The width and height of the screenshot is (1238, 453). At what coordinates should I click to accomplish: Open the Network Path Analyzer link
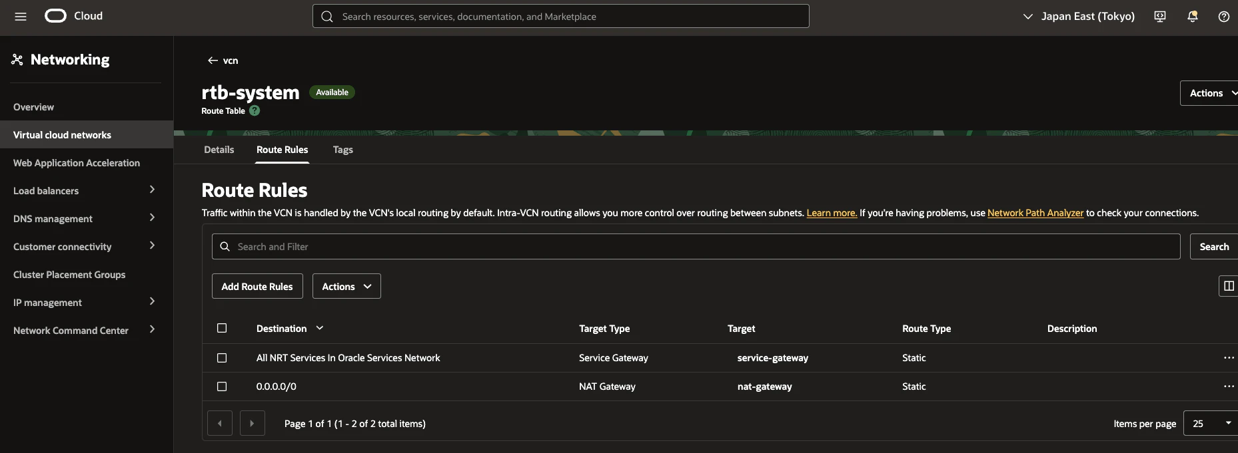[1035, 213]
